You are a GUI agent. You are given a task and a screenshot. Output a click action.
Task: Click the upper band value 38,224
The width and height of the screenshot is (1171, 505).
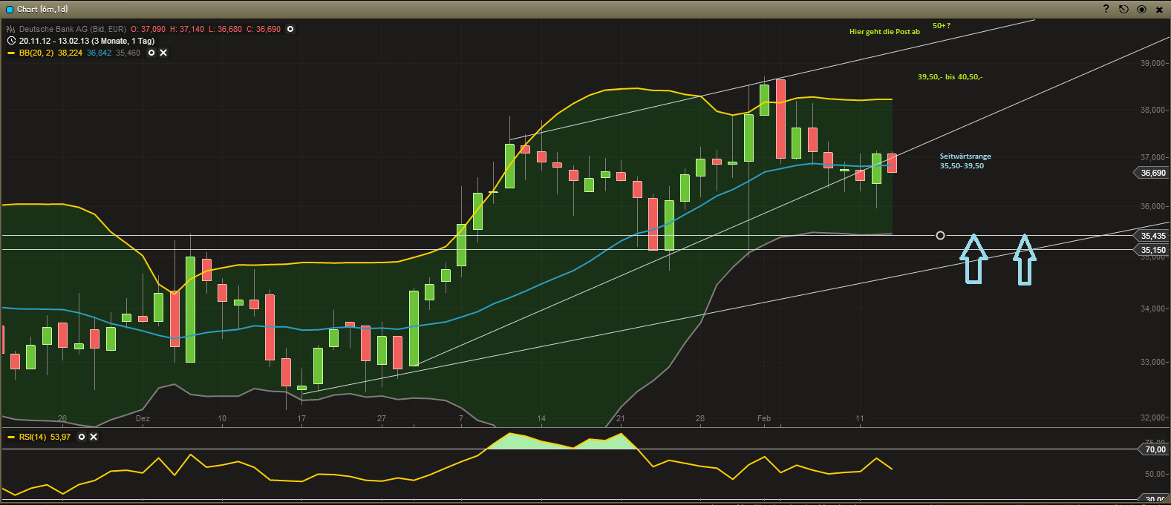click(x=70, y=53)
